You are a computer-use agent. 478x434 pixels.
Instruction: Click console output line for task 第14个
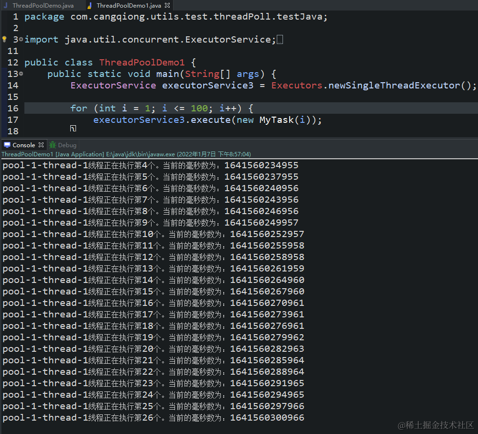click(153, 281)
